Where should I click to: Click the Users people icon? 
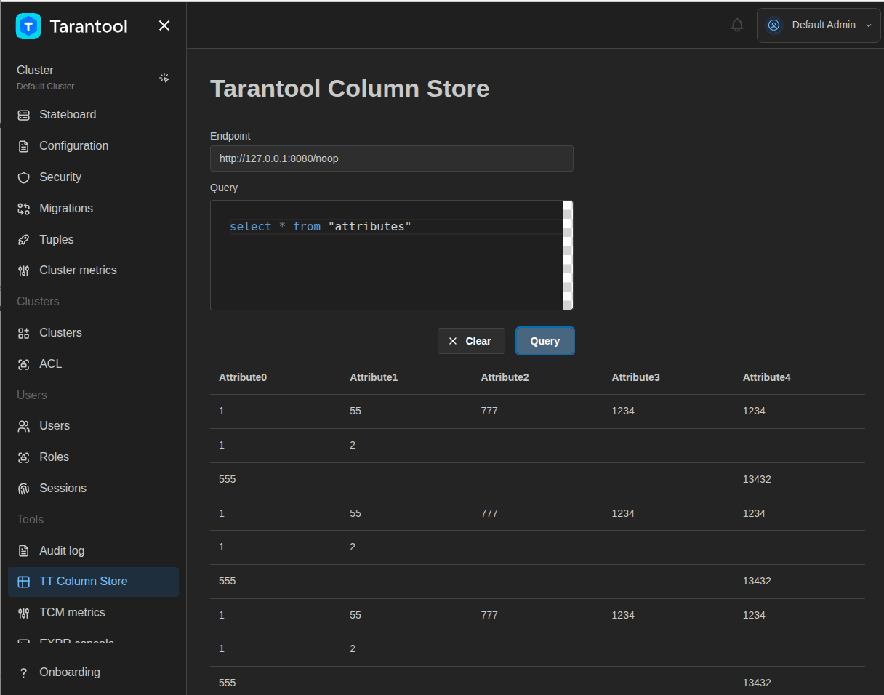coord(24,426)
